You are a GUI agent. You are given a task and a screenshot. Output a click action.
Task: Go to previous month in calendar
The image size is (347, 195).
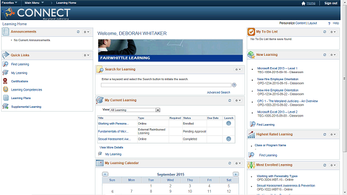click(x=105, y=174)
